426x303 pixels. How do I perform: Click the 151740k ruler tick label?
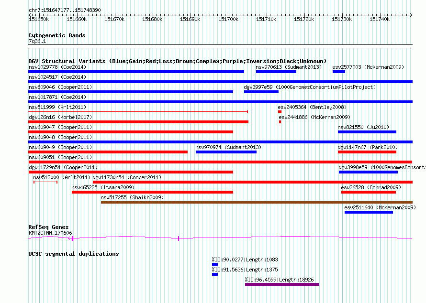click(x=380, y=19)
